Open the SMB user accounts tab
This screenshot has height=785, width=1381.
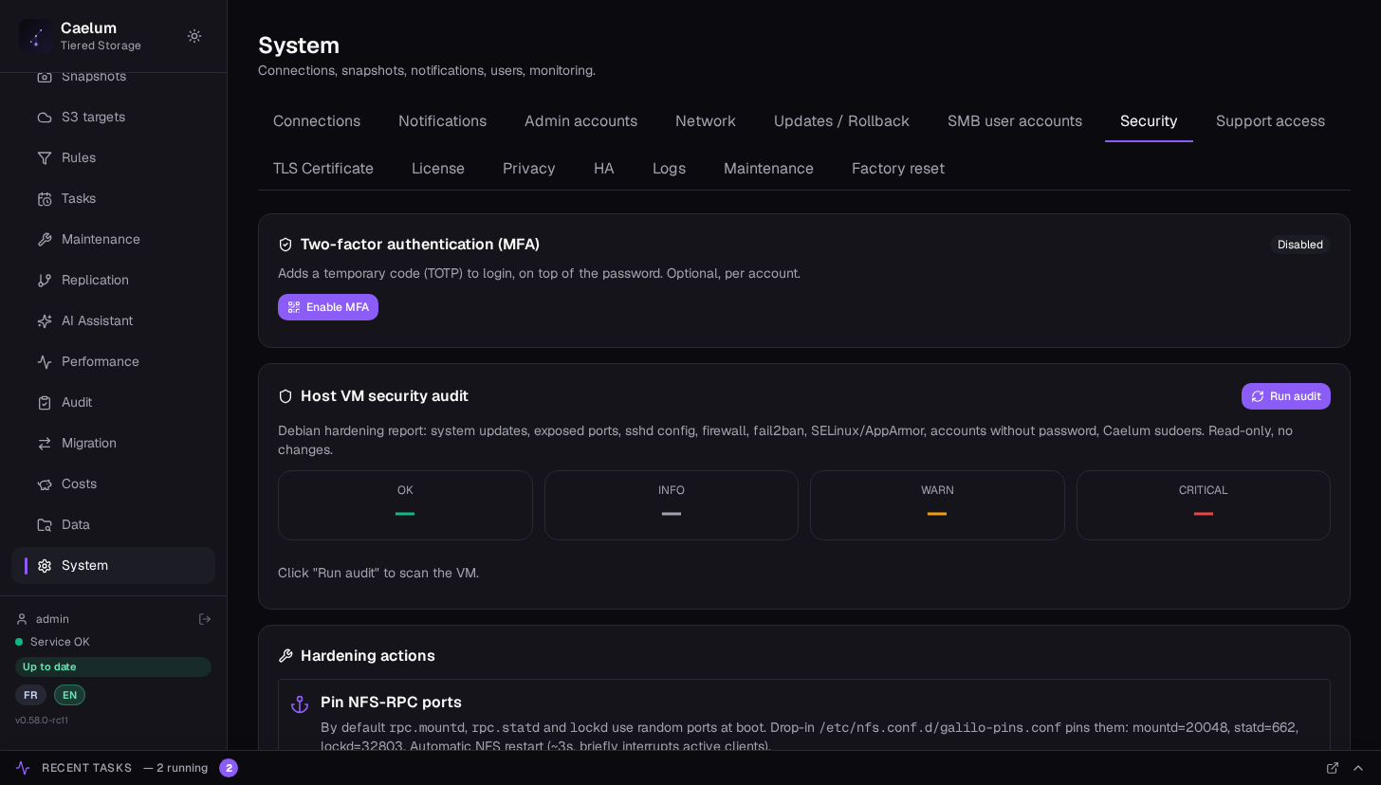(1015, 121)
